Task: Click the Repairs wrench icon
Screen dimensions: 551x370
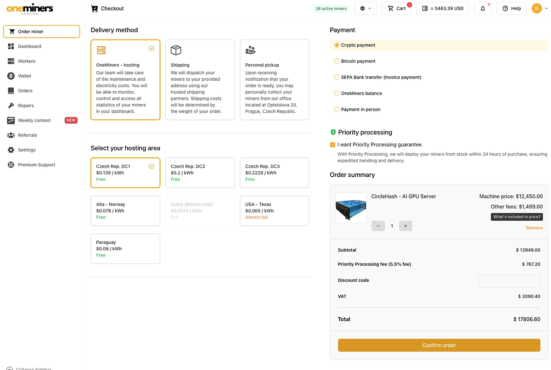Action: 11,106
